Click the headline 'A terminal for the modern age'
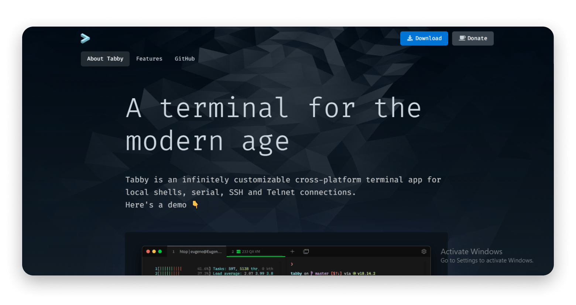Image resolution: width=576 pixels, height=305 pixels. tap(273, 124)
